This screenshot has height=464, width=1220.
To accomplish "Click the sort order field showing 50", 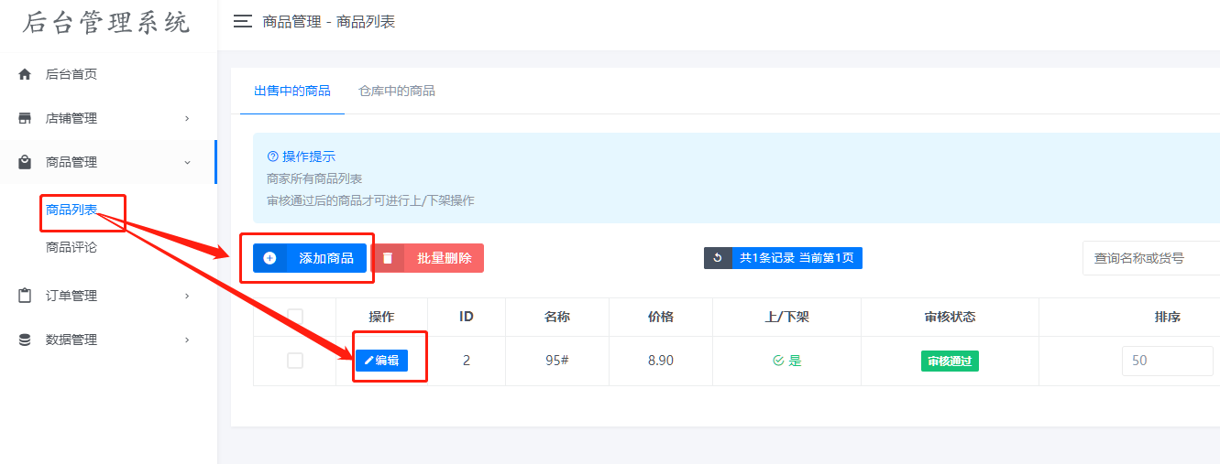I will coord(1168,361).
